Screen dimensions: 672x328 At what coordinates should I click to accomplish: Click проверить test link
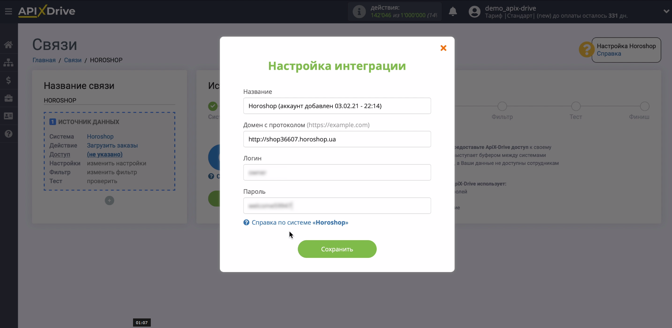pos(102,181)
